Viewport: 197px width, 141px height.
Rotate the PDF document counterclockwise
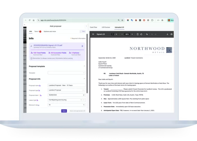[141, 34]
